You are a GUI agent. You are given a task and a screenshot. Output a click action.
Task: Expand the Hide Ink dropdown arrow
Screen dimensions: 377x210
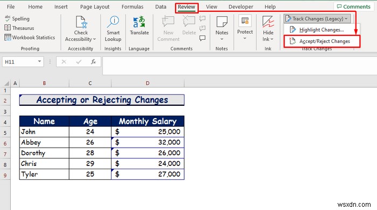coord(272,39)
